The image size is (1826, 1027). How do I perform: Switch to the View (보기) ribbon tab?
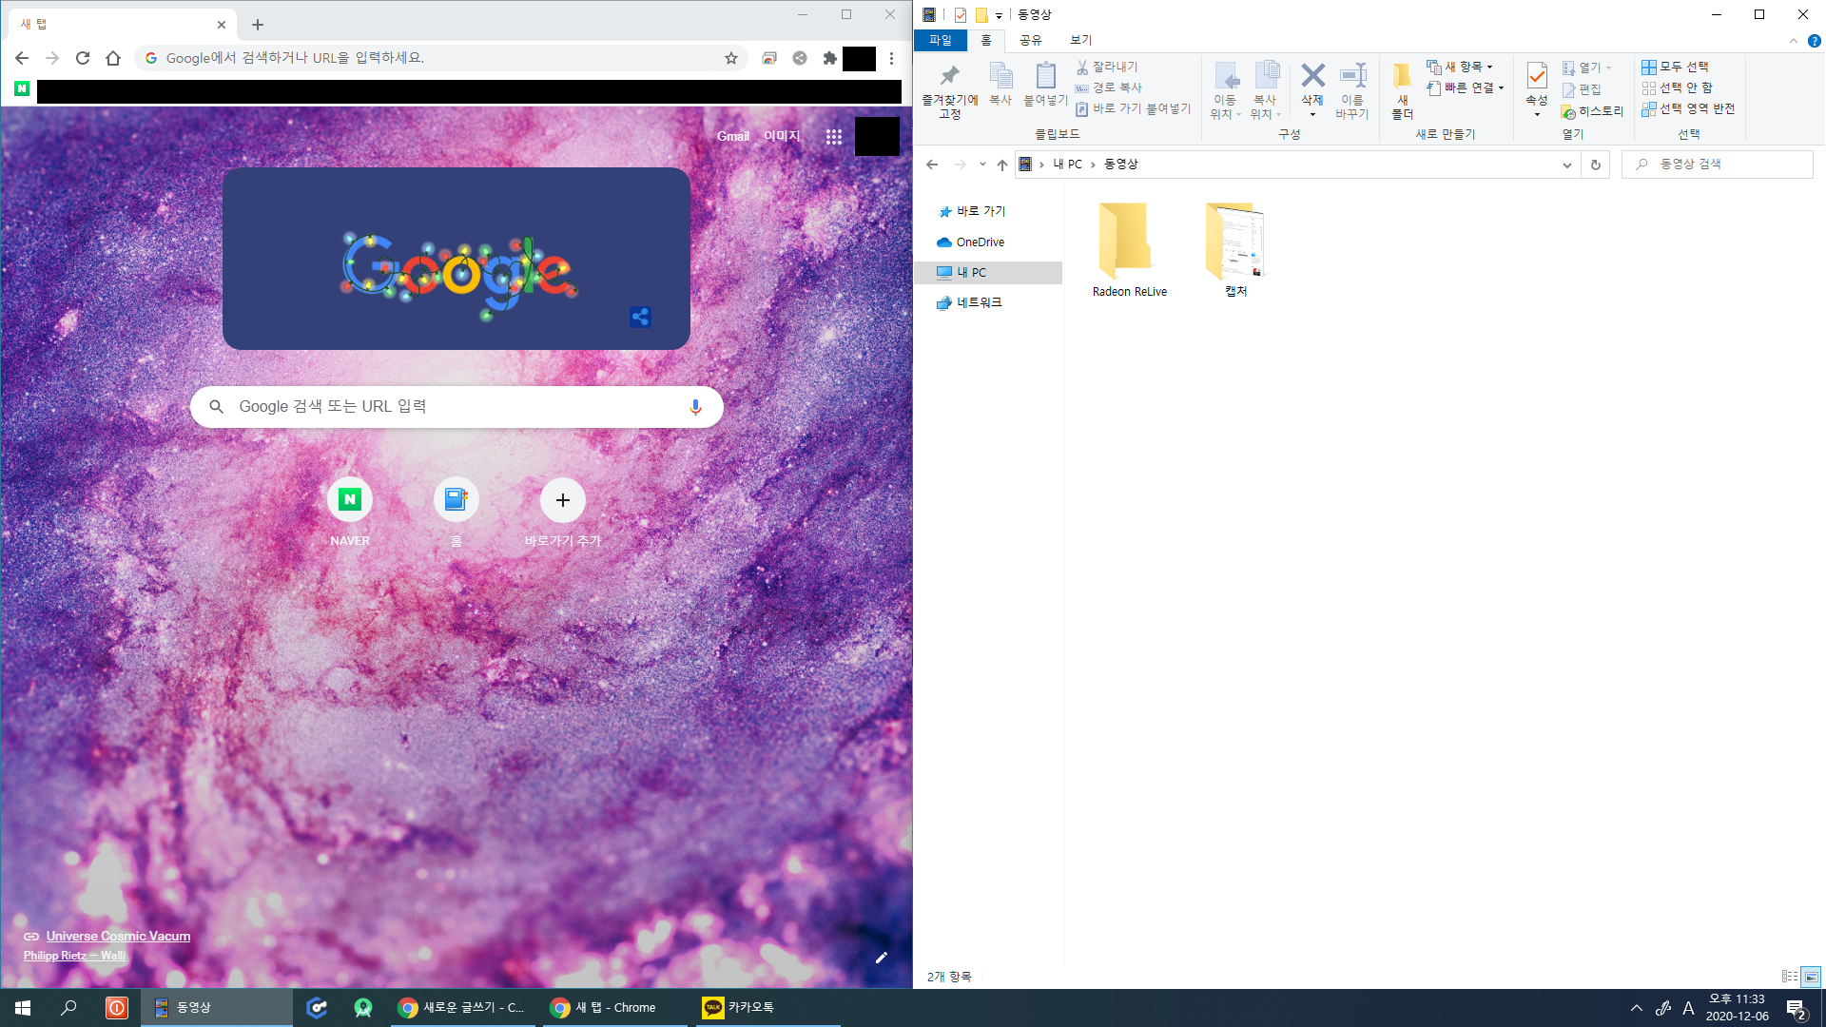[1081, 40]
